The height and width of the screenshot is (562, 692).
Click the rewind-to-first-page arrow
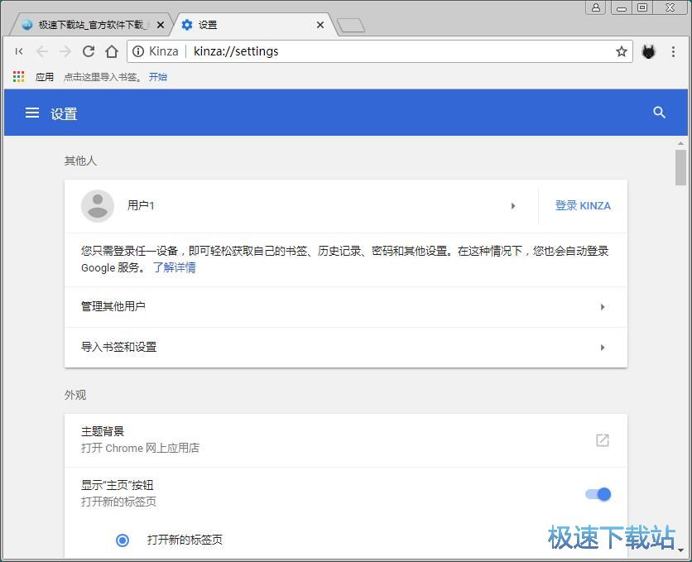[19, 51]
